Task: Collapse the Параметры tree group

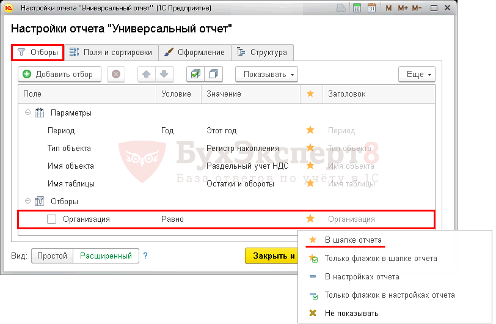Action: click(x=27, y=113)
